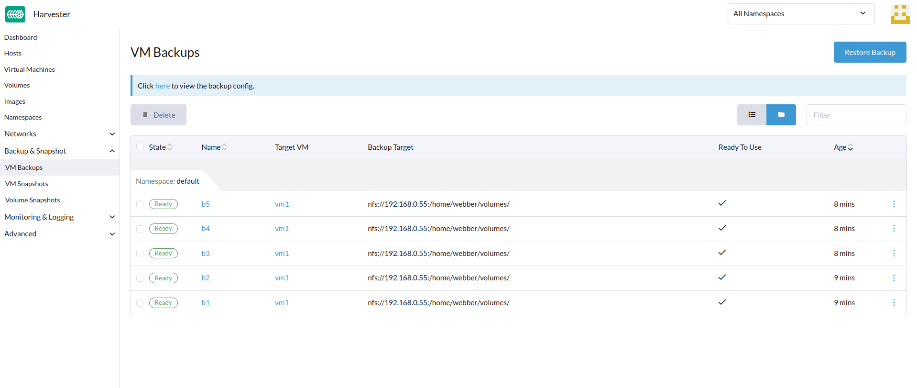
Task: Select all backups with header checkbox
Action: [x=140, y=147]
